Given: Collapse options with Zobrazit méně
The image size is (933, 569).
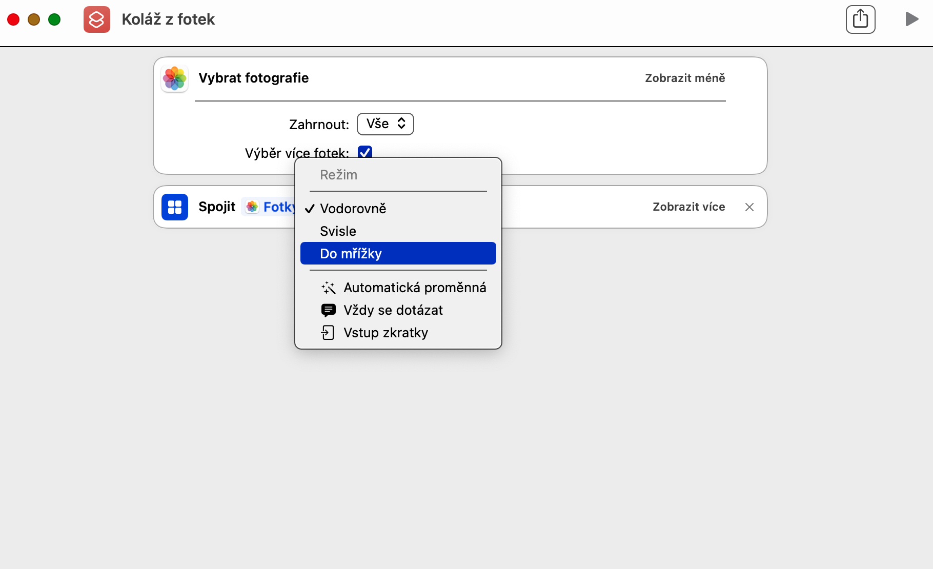Looking at the screenshot, I should [x=685, y=78].
